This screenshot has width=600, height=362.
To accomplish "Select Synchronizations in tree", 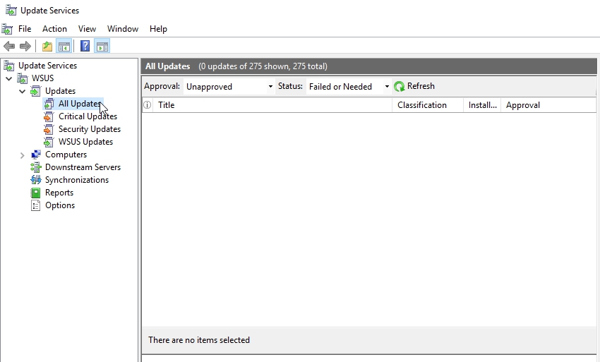I will pyautogui.click(x=76, y=180).
